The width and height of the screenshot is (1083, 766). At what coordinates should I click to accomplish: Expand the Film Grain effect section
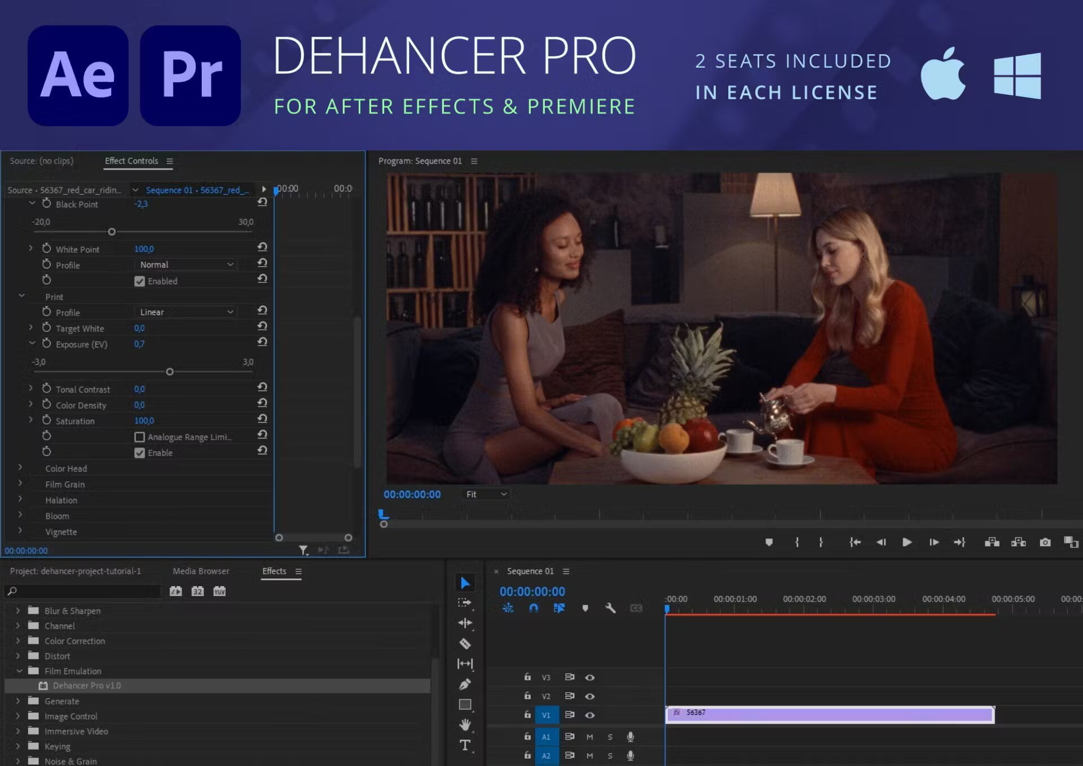point(19,484)
